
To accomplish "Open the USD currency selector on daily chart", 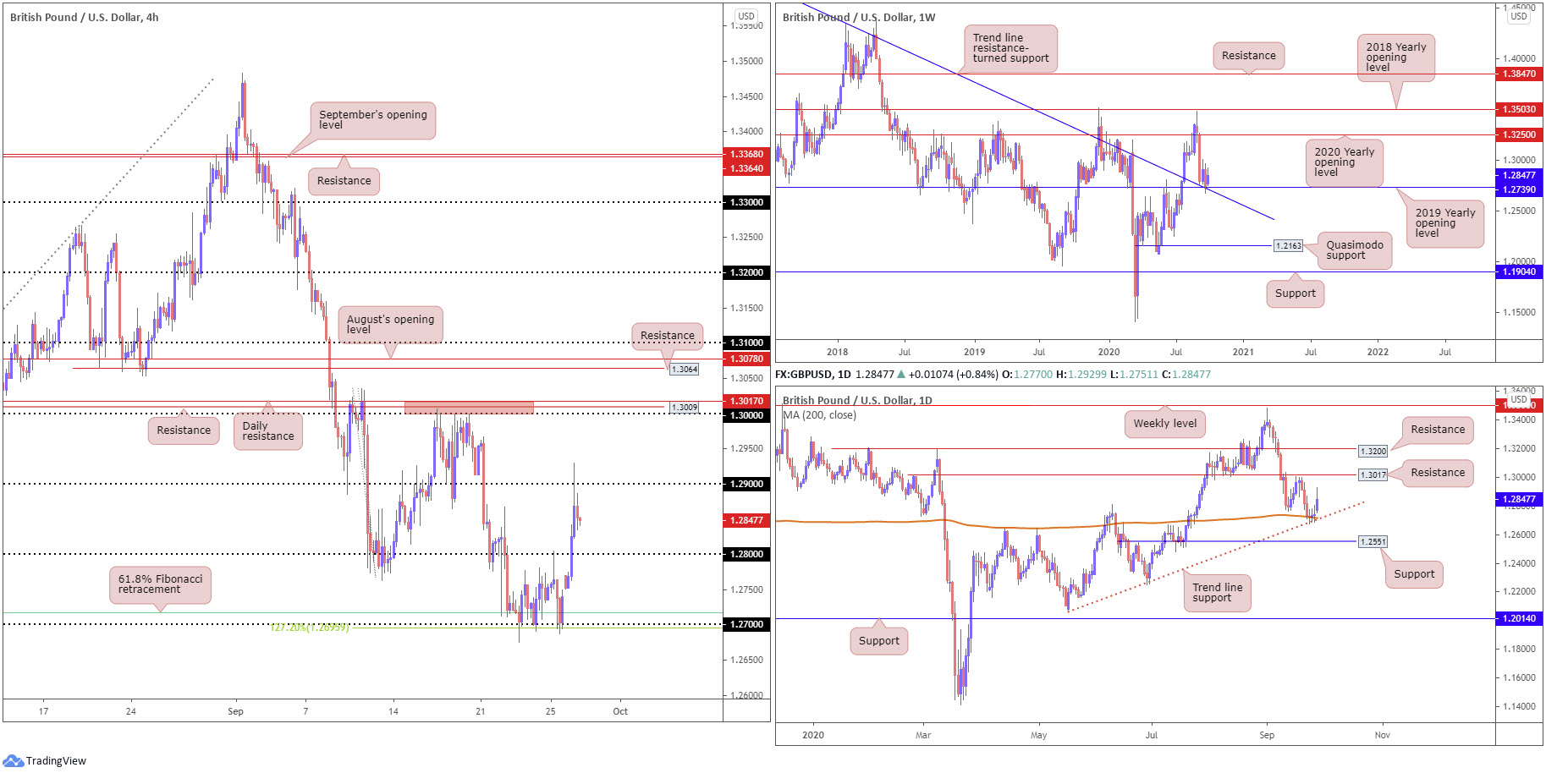I will [x=1519, y=399].
